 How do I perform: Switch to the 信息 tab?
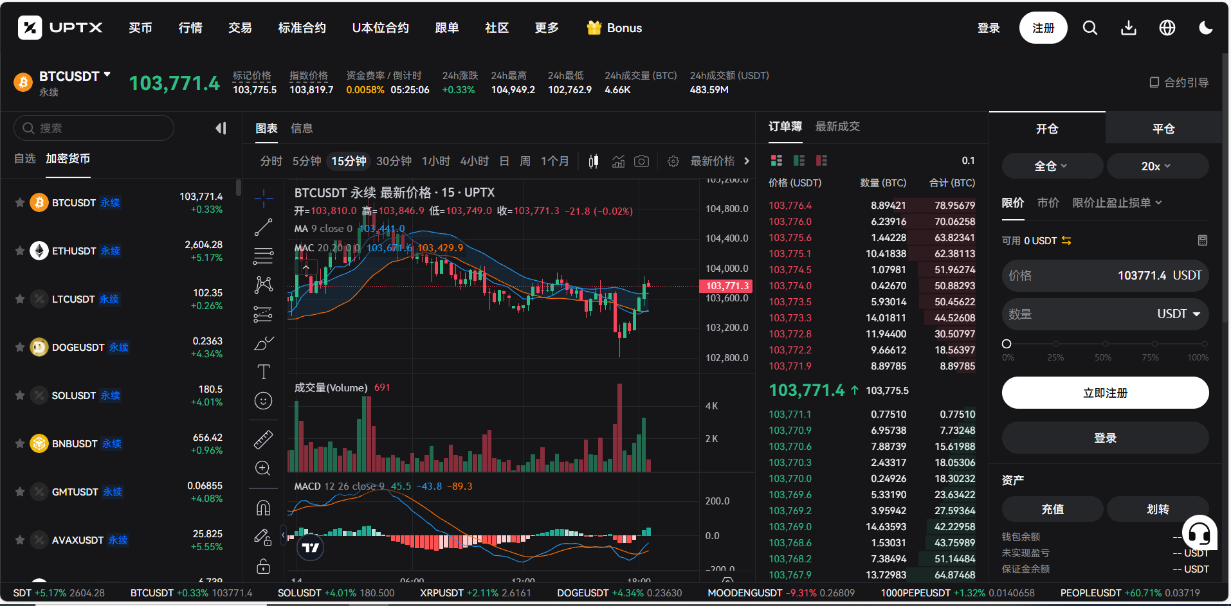302,129
